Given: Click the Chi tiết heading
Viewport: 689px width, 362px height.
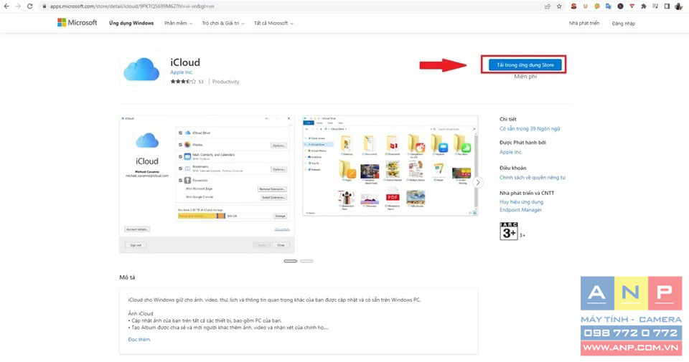Looking at the screenshot, I should pyautogui.click(x=508, y=119).
